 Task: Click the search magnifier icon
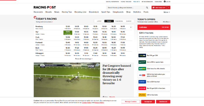click(x=147, y=8)
